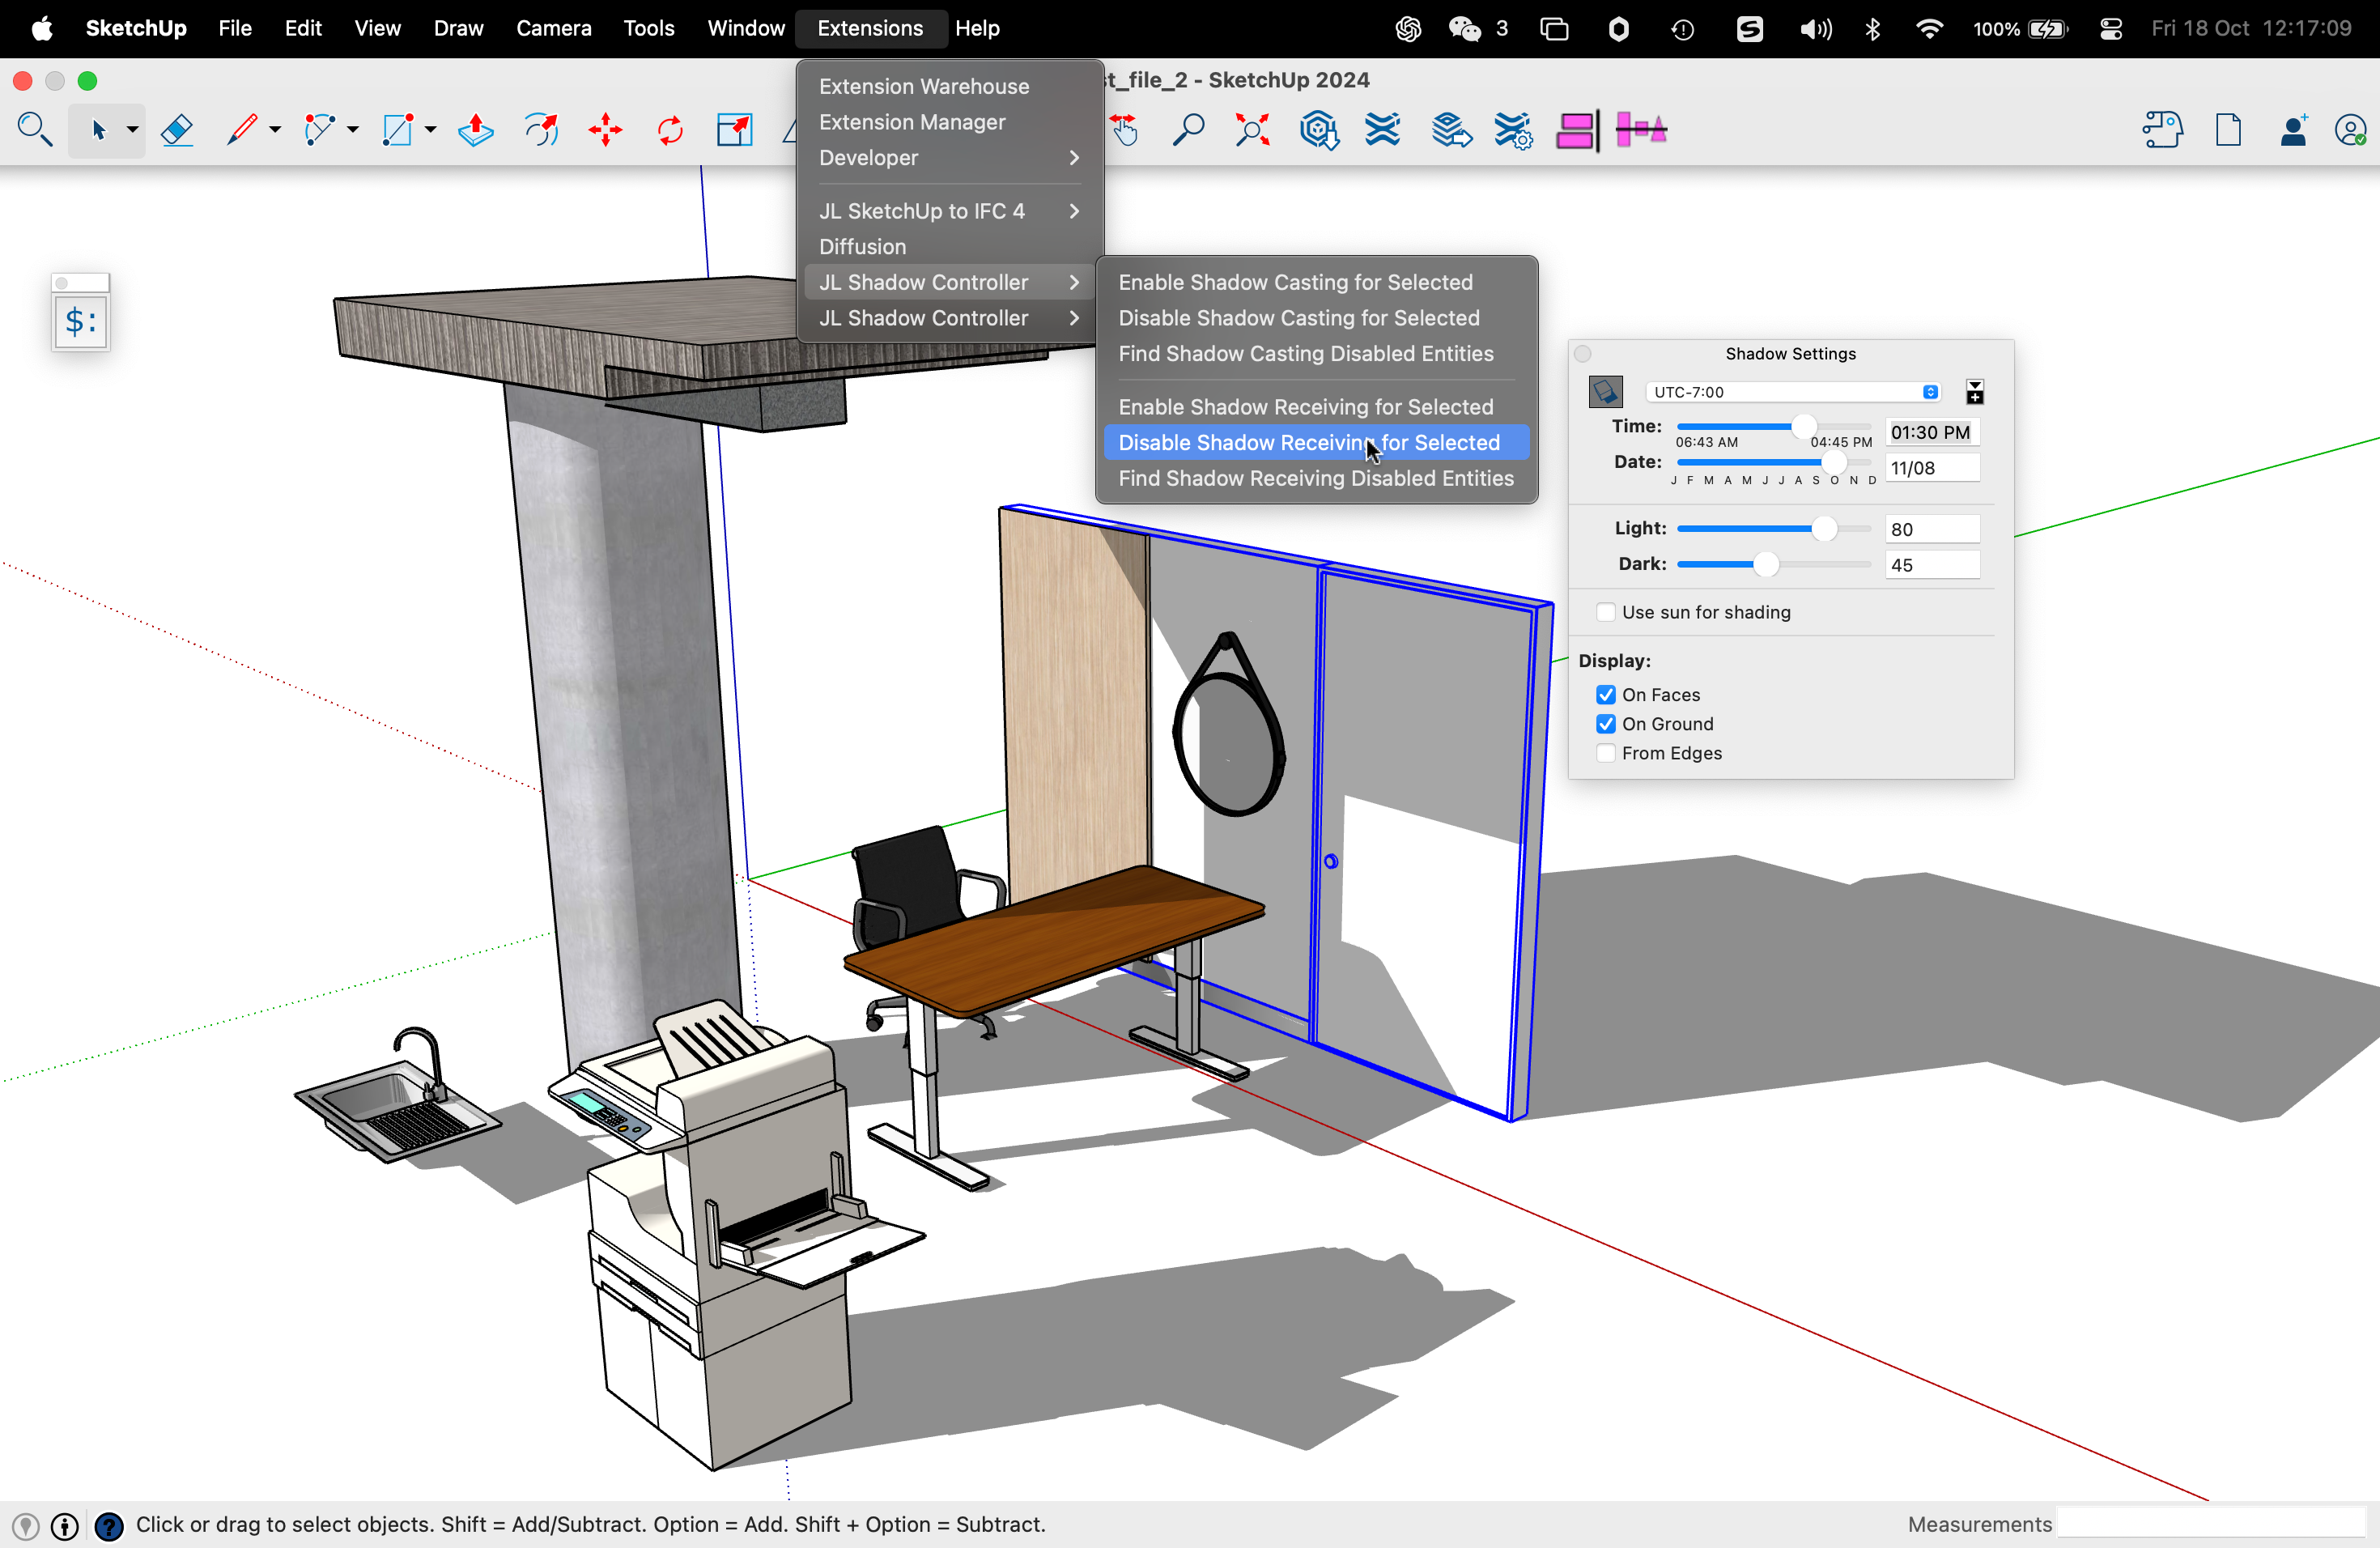Image resolution: width=2380 pixels, height=1548 pixels.
Task: Open the Camera menu
Action: (x=553, y=28)
